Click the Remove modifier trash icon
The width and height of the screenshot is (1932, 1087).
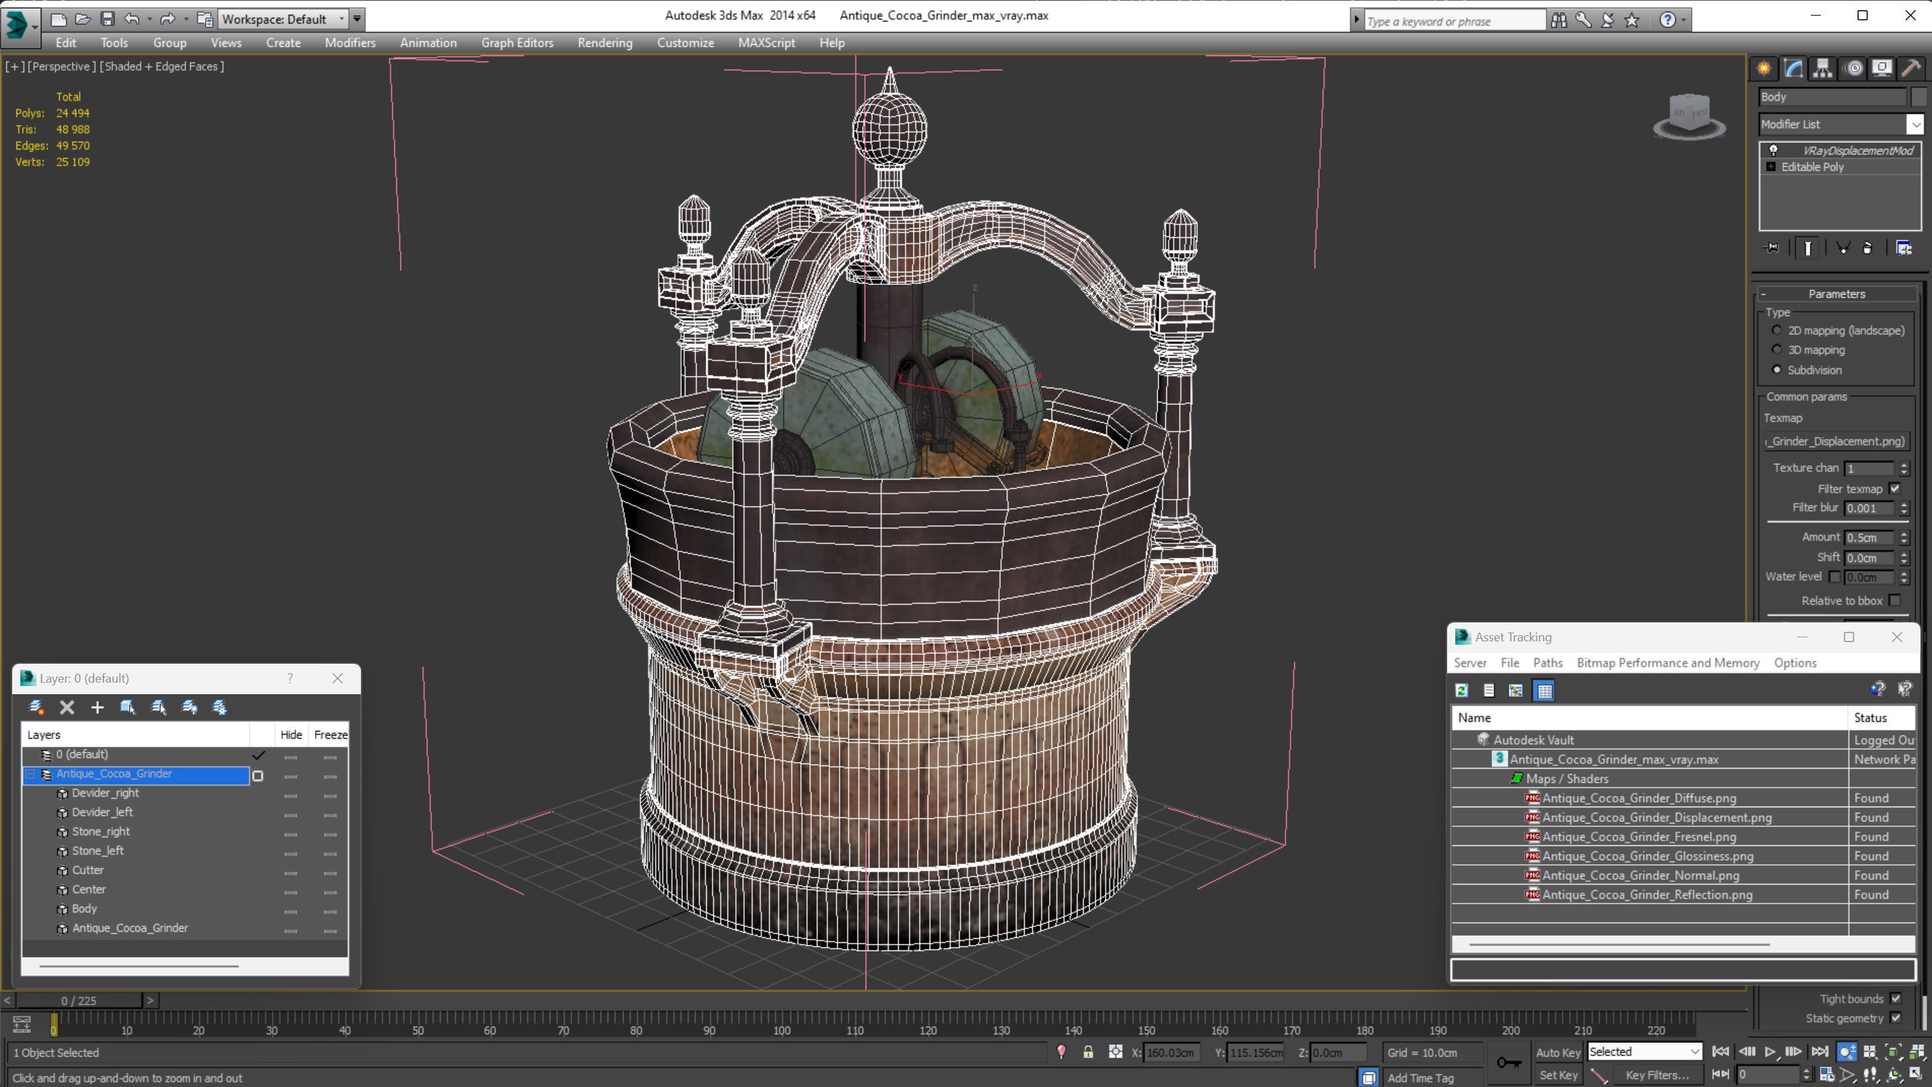(1868, 248)
